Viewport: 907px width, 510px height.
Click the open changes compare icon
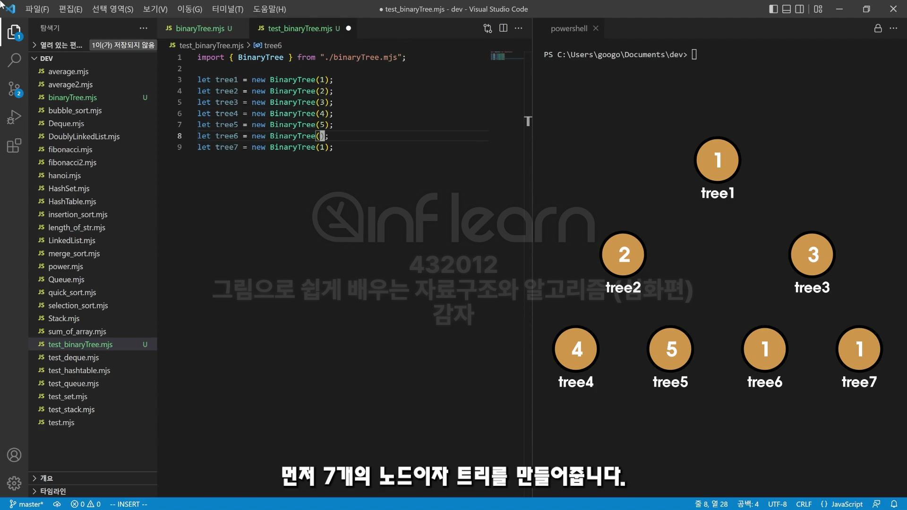click(x=488, y=28)
